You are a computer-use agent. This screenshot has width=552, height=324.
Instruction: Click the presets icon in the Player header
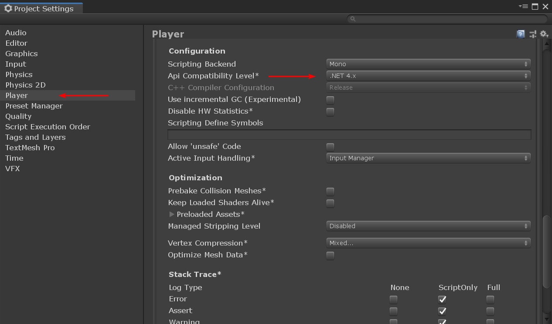coord(532,34)
